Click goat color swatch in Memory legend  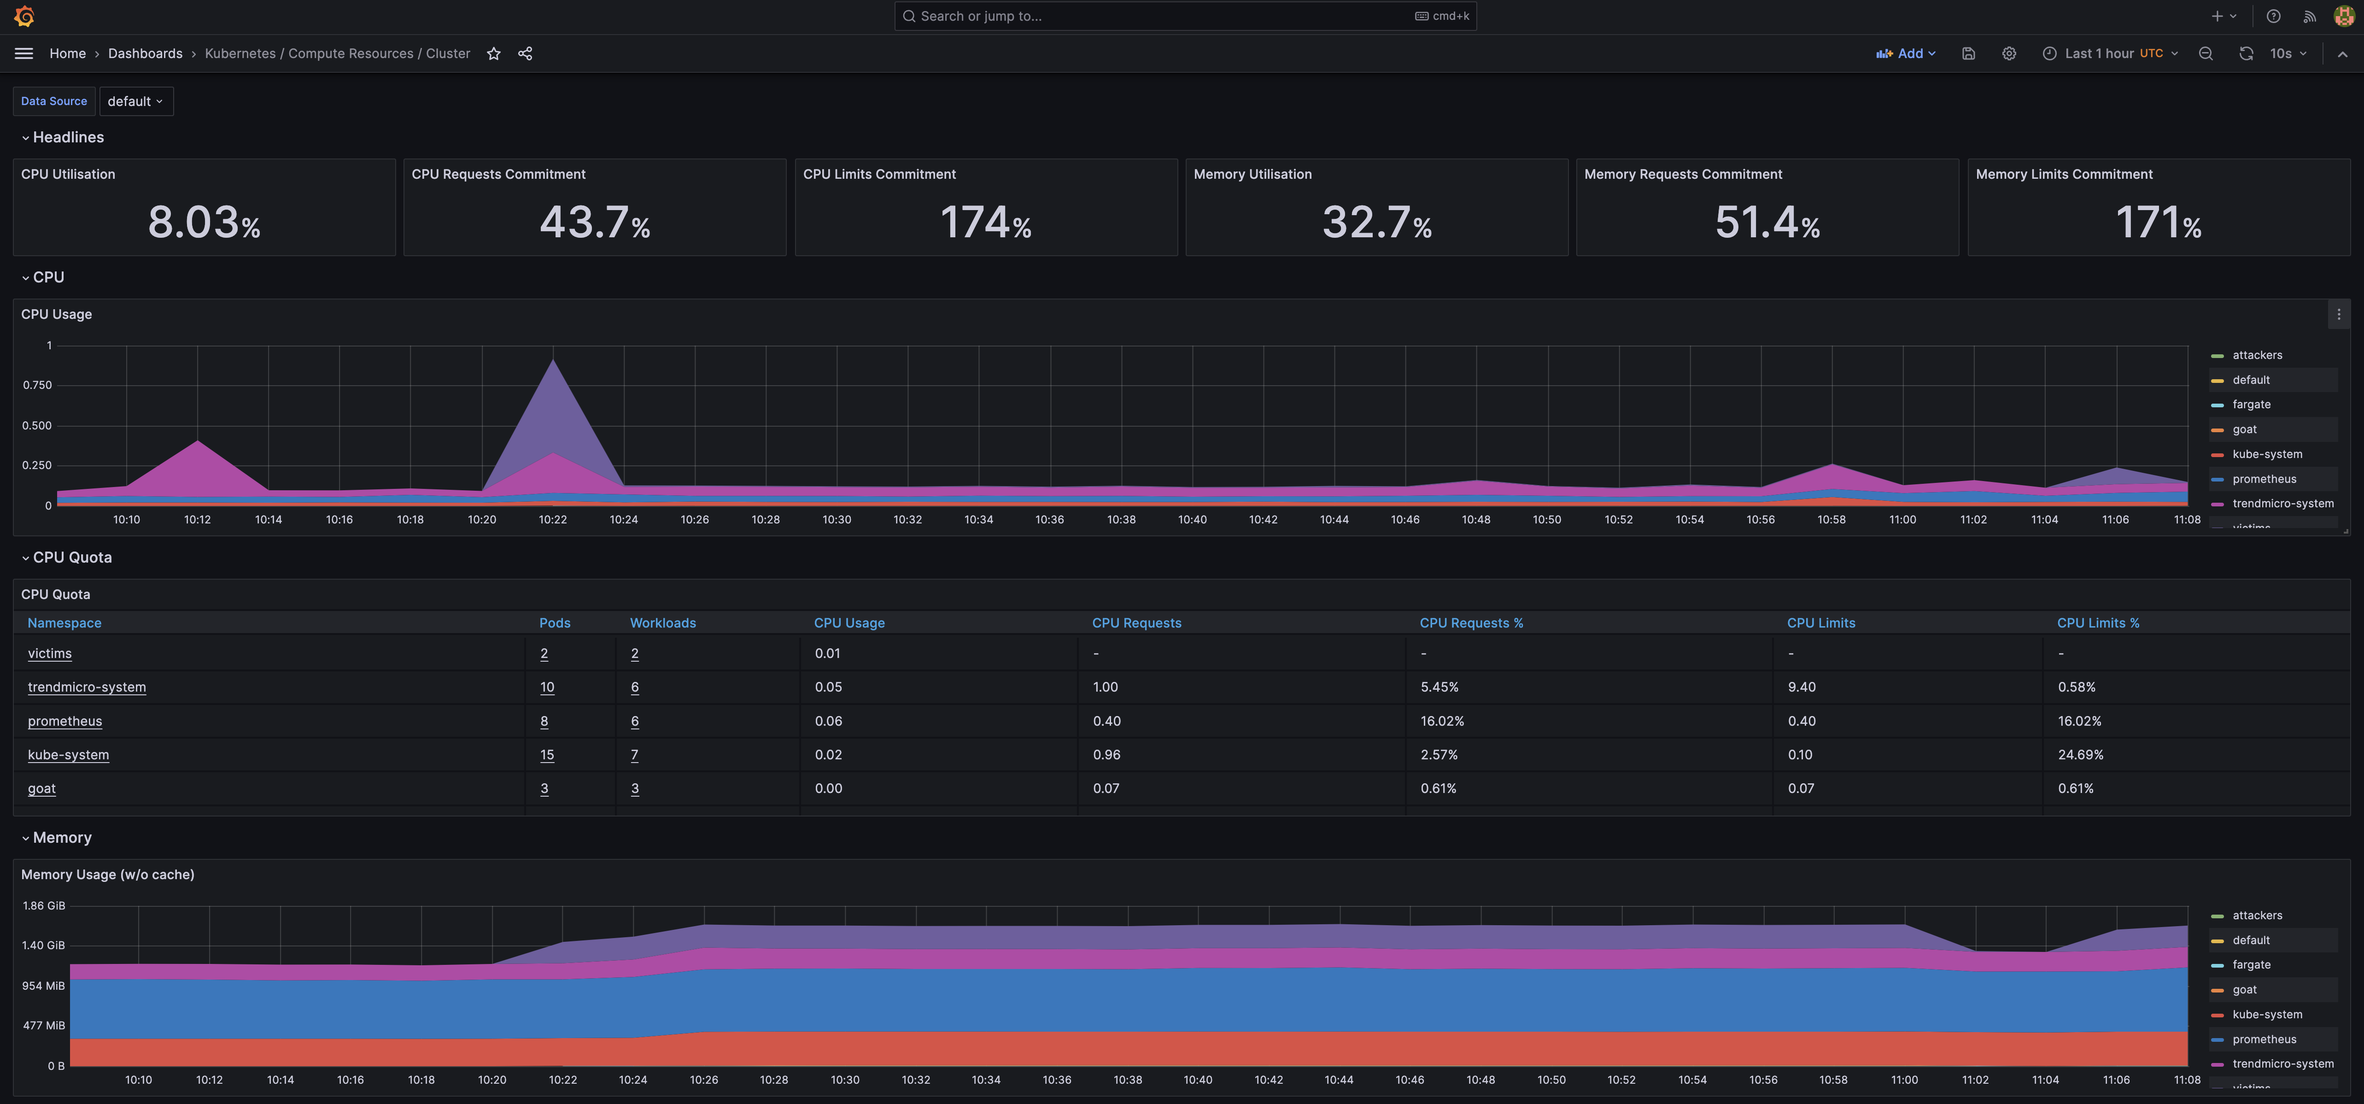click(2217, 990)
